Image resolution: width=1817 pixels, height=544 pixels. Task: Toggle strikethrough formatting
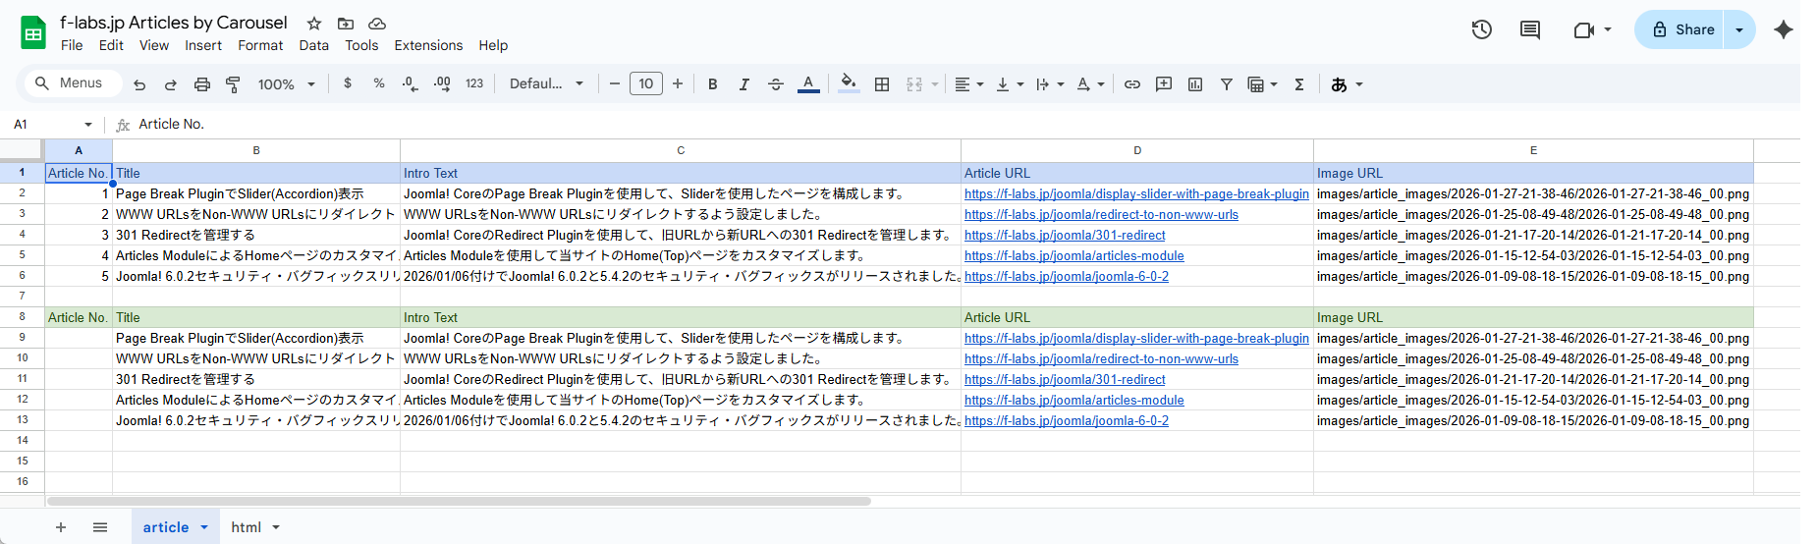click(x=775, y=84)
